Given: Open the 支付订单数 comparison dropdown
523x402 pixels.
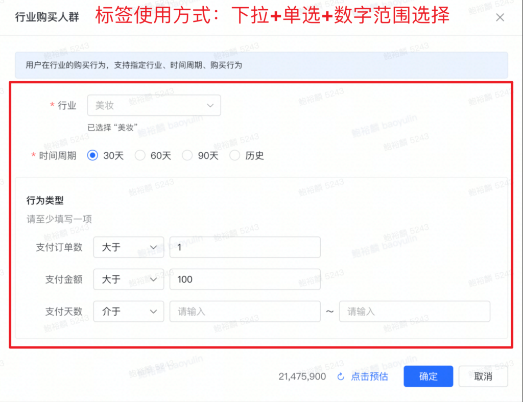Looking at the screenshot, I should point(129,247).
